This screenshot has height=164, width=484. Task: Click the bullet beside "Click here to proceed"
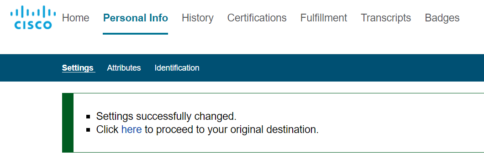[88, 130]
